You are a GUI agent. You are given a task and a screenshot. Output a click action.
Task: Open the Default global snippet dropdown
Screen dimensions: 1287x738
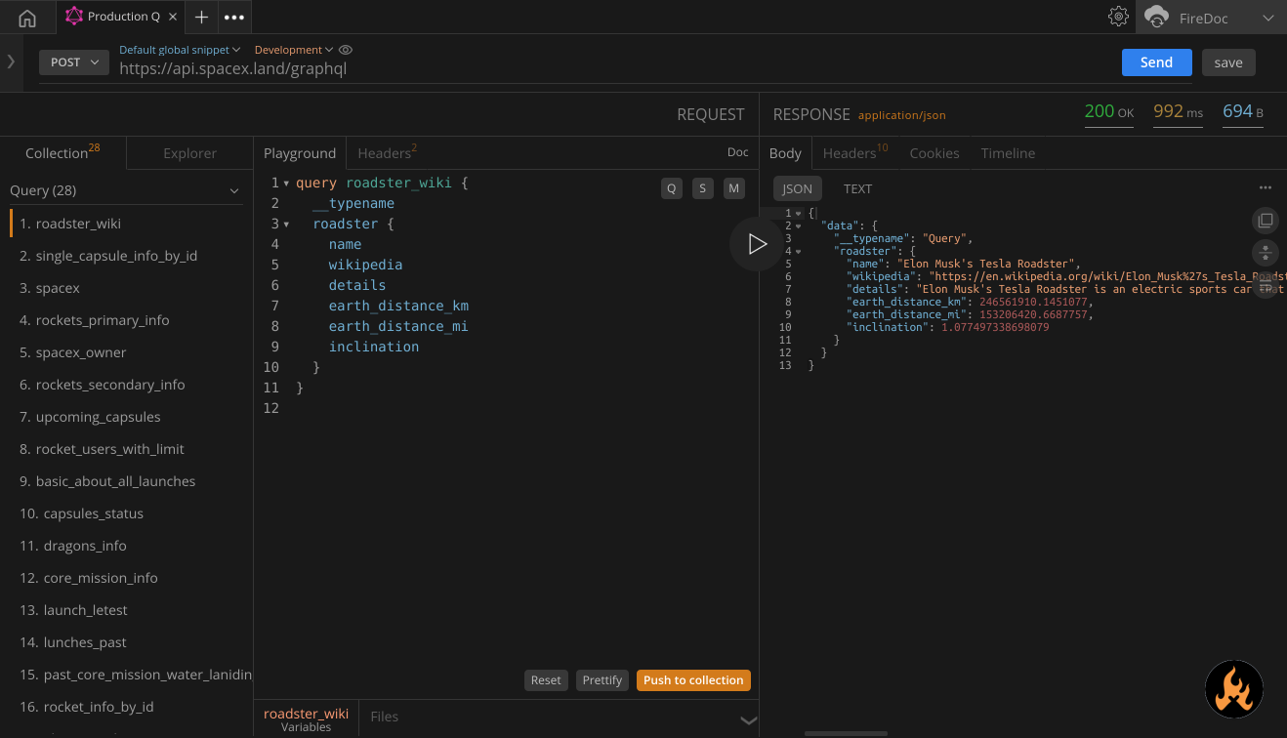point(179,50)
